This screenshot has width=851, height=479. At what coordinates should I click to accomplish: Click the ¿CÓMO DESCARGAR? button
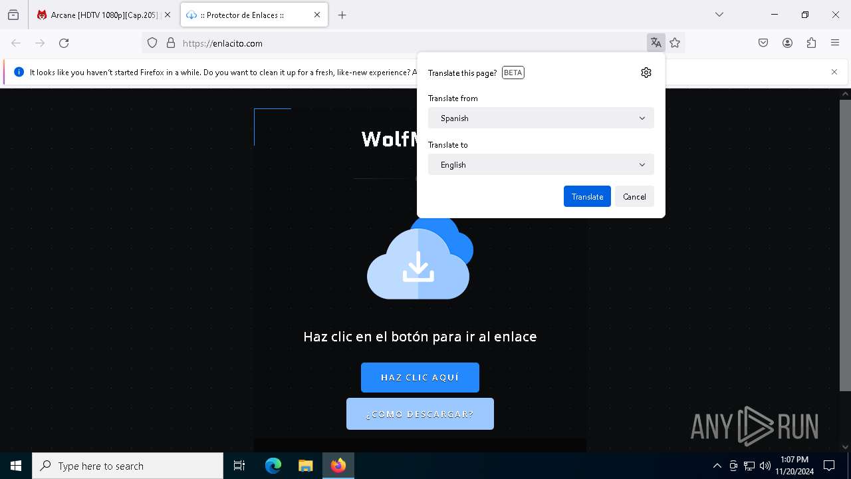click(420, 414)
